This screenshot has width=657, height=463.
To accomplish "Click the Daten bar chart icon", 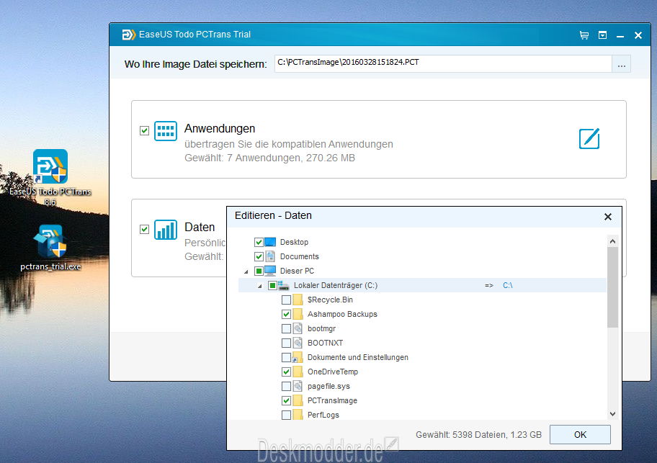I will [166, 230].
